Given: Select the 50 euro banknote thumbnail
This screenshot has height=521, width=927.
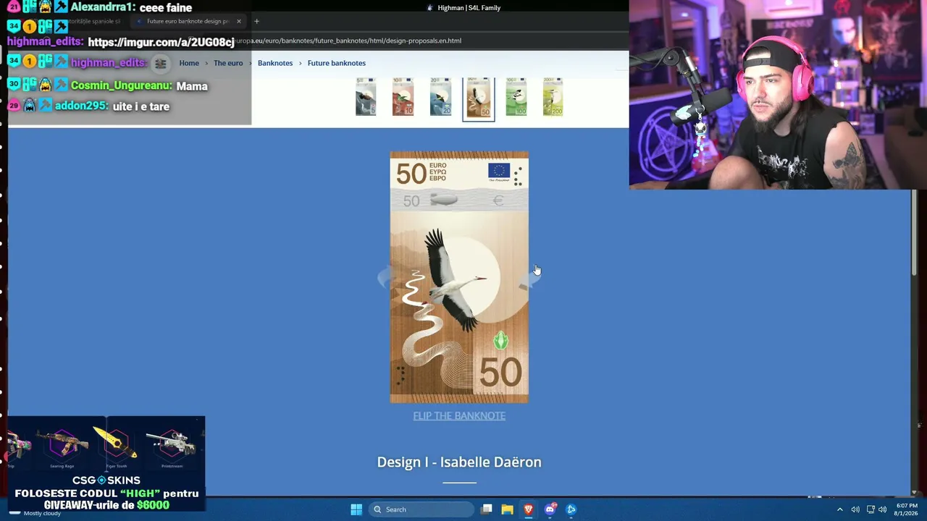Looking at the screenshot, I should (479, 98).
